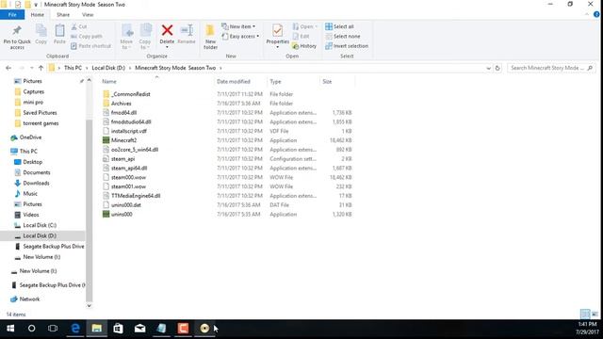Switch to the Home tab

pyautogui.click(x=38, y=15)
